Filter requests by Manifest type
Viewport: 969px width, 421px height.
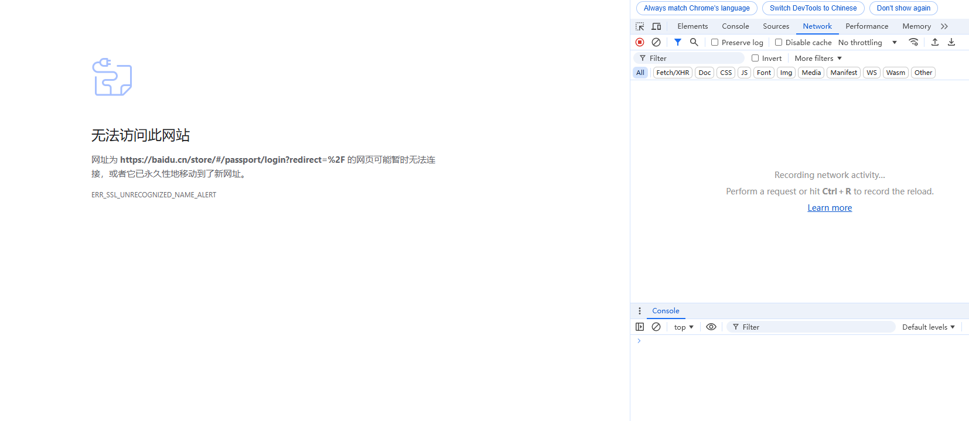pyautogui.click(x=844, y=73)
